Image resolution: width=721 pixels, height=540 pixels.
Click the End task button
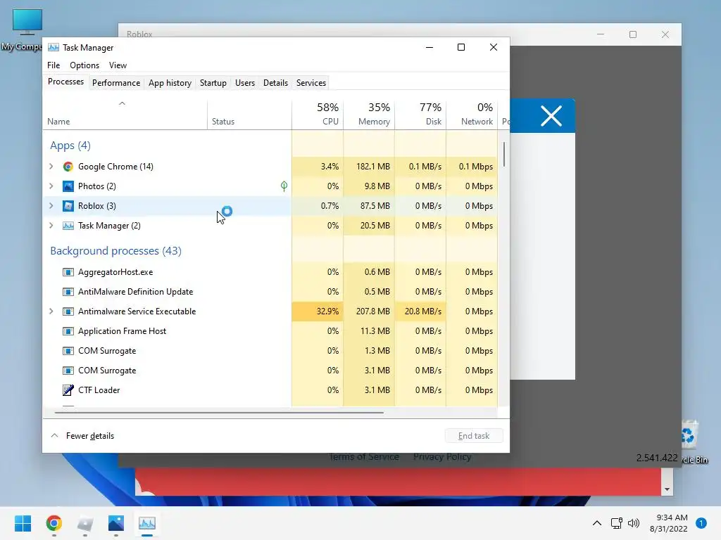tap(474, 436)
